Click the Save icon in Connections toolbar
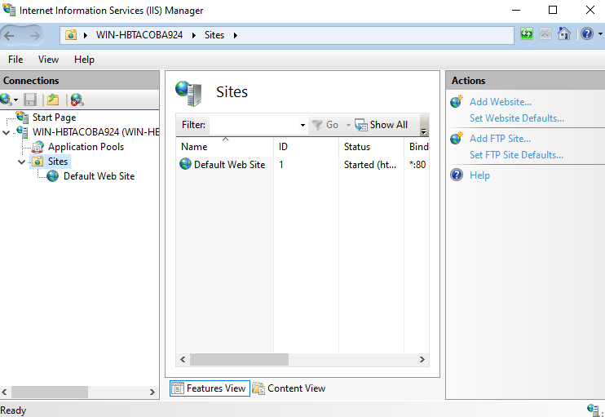 pos(30,100)
